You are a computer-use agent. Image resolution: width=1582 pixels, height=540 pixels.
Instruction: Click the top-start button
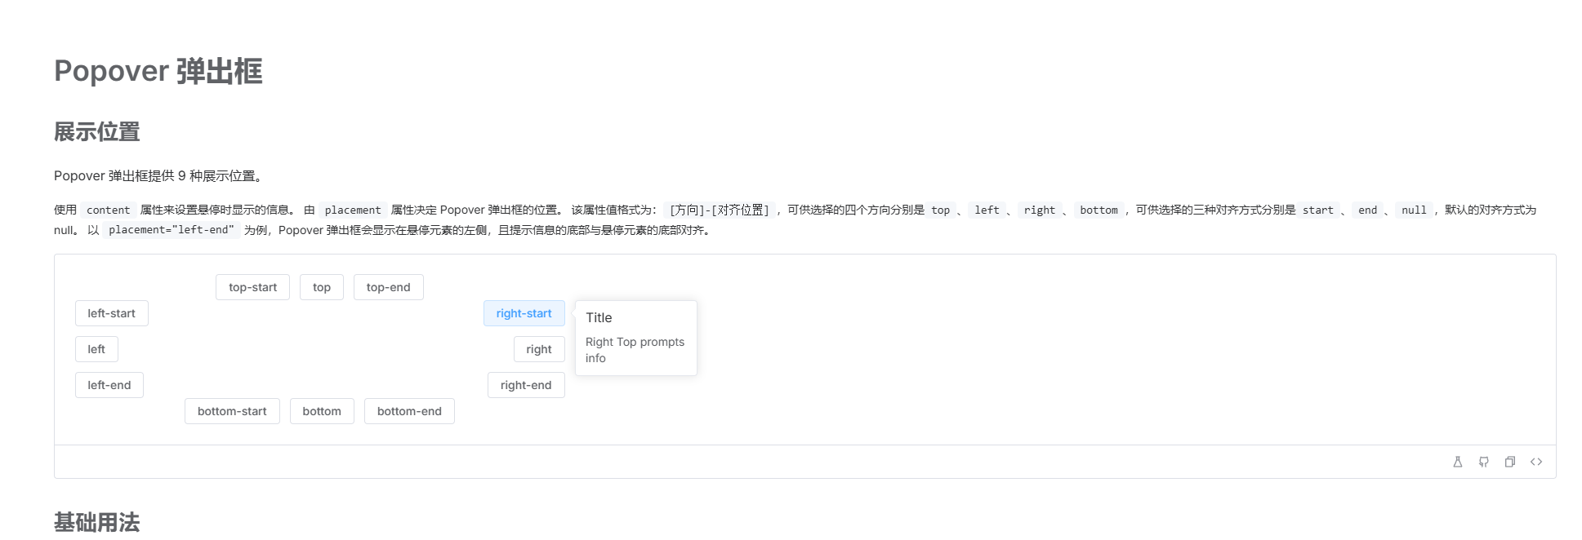coord(252,287)
